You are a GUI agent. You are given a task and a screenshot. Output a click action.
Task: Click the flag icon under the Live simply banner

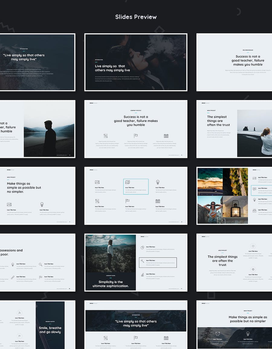tap(136, 338)
